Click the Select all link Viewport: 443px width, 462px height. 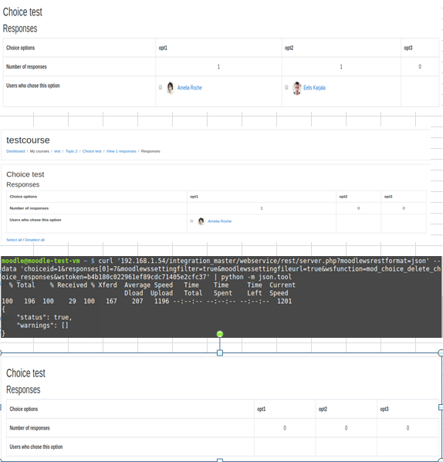coord(14,240)
